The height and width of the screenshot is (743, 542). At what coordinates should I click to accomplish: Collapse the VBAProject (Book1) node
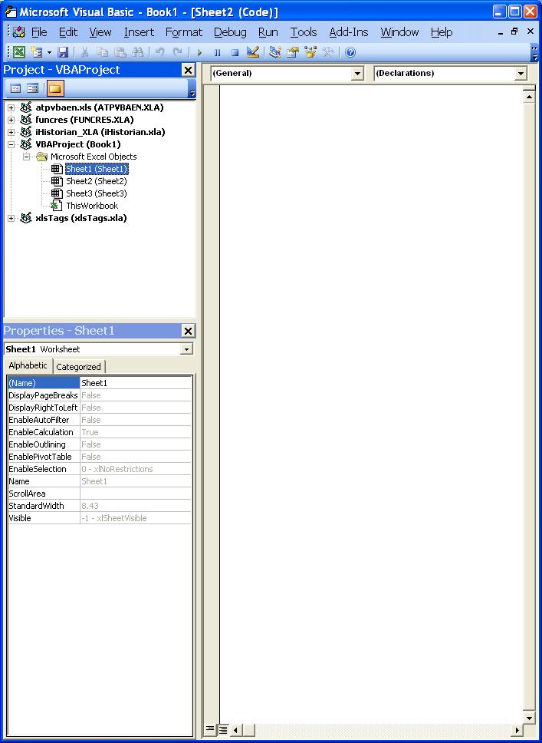click(11, 145)
